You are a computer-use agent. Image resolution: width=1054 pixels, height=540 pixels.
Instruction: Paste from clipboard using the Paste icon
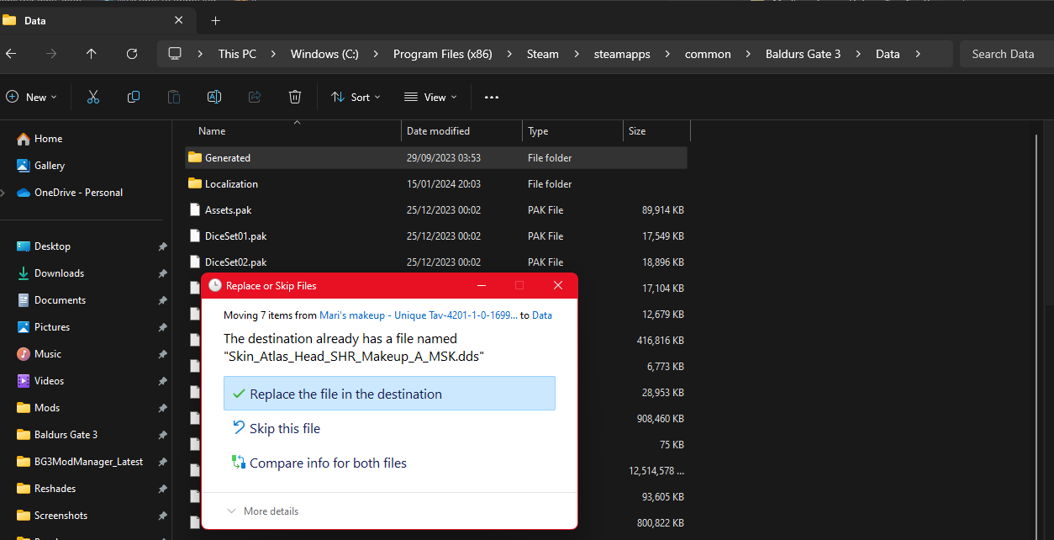(x=173, y=97)
